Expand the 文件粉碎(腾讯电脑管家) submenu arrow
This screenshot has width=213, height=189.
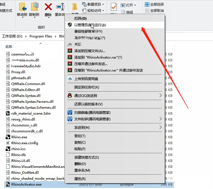click(160, 119)
